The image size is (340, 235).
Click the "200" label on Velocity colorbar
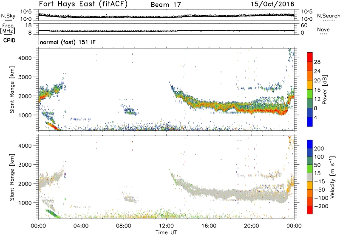[319, 148]
